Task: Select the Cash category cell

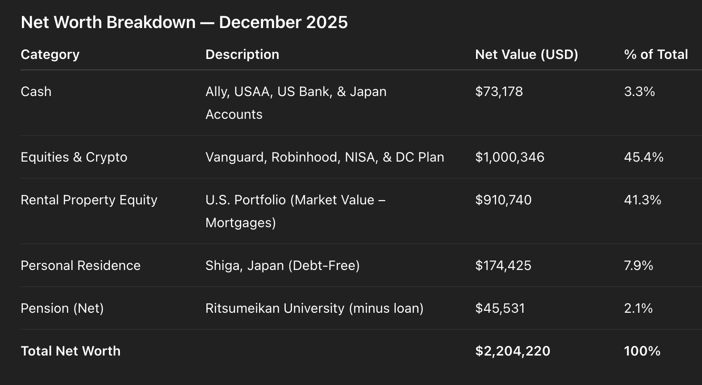Action: [36, 91]
